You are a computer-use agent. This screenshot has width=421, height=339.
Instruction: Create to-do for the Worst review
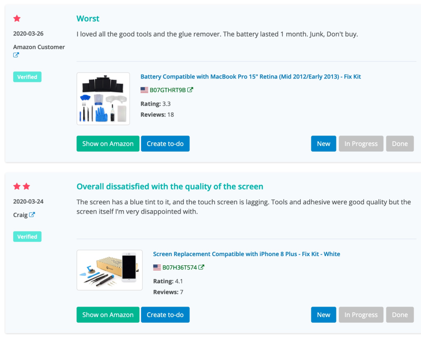[165, 143]
